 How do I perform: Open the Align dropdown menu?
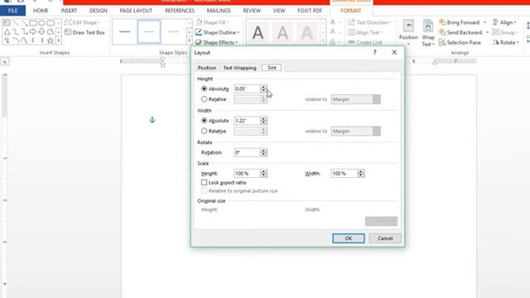pyautogui.click(x=504, y=22)
